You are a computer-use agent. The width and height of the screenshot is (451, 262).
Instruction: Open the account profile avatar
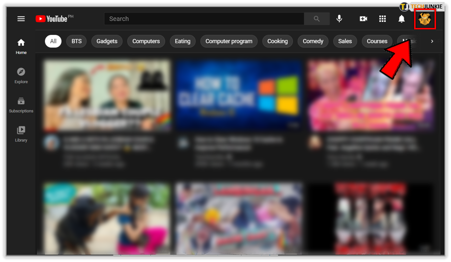[x=425, y=19]
